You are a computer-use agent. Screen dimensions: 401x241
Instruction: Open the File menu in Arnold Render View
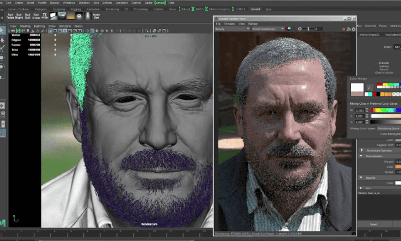pyautogui.click(x=218, y=23)
